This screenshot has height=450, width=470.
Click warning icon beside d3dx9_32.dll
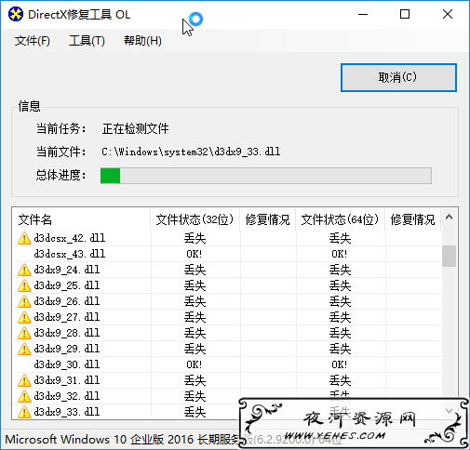pos(24,396)
